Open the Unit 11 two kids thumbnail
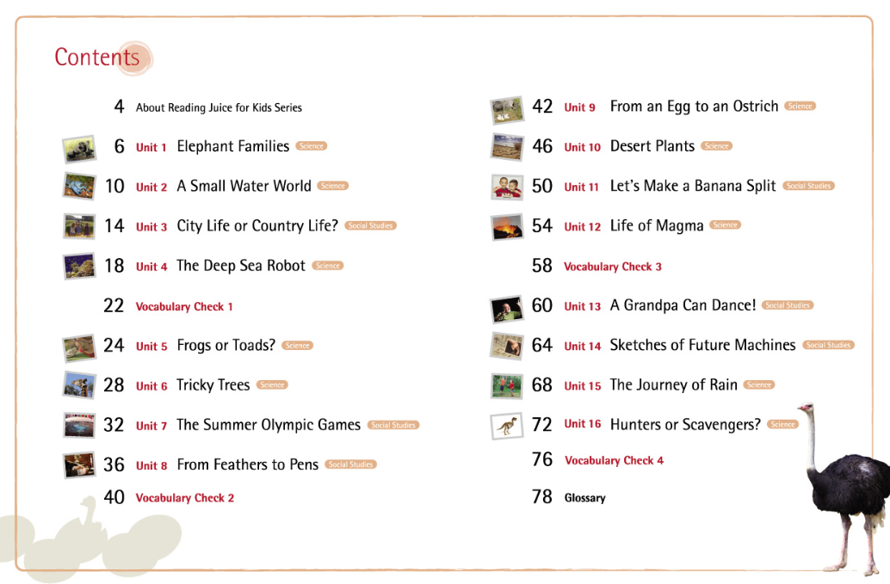890x584 pixels. (507, 187)
